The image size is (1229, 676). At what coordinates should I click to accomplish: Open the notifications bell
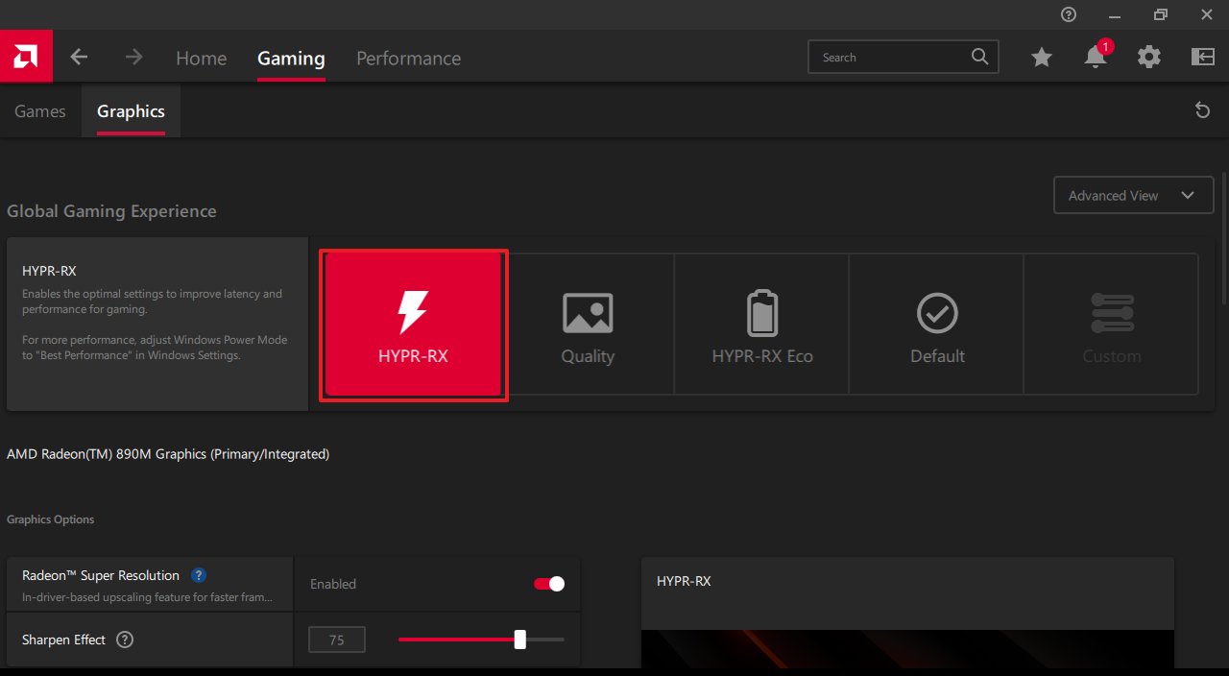click(x=1095, y=58)
